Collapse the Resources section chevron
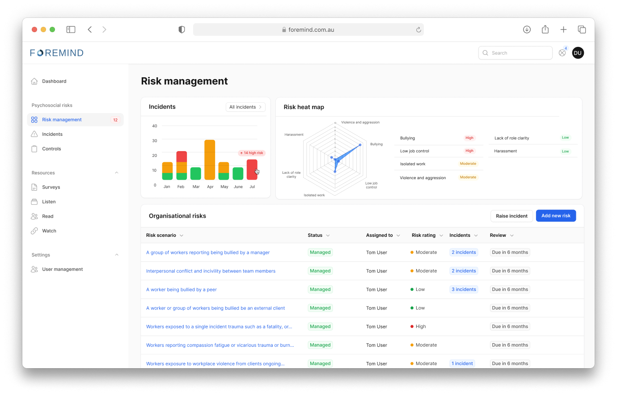Screen dimensions: 617x395 click(117, 173)
